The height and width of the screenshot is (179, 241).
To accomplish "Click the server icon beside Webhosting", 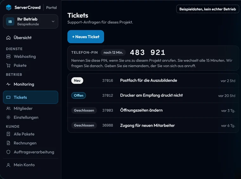I will [x=8, y=56].
